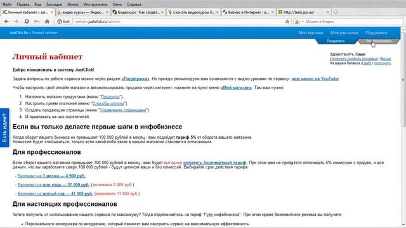Choose Безлимит на пол года — 27 000 руб.
The height and width of the screenshot is (228, 406).
pos(53,185)
